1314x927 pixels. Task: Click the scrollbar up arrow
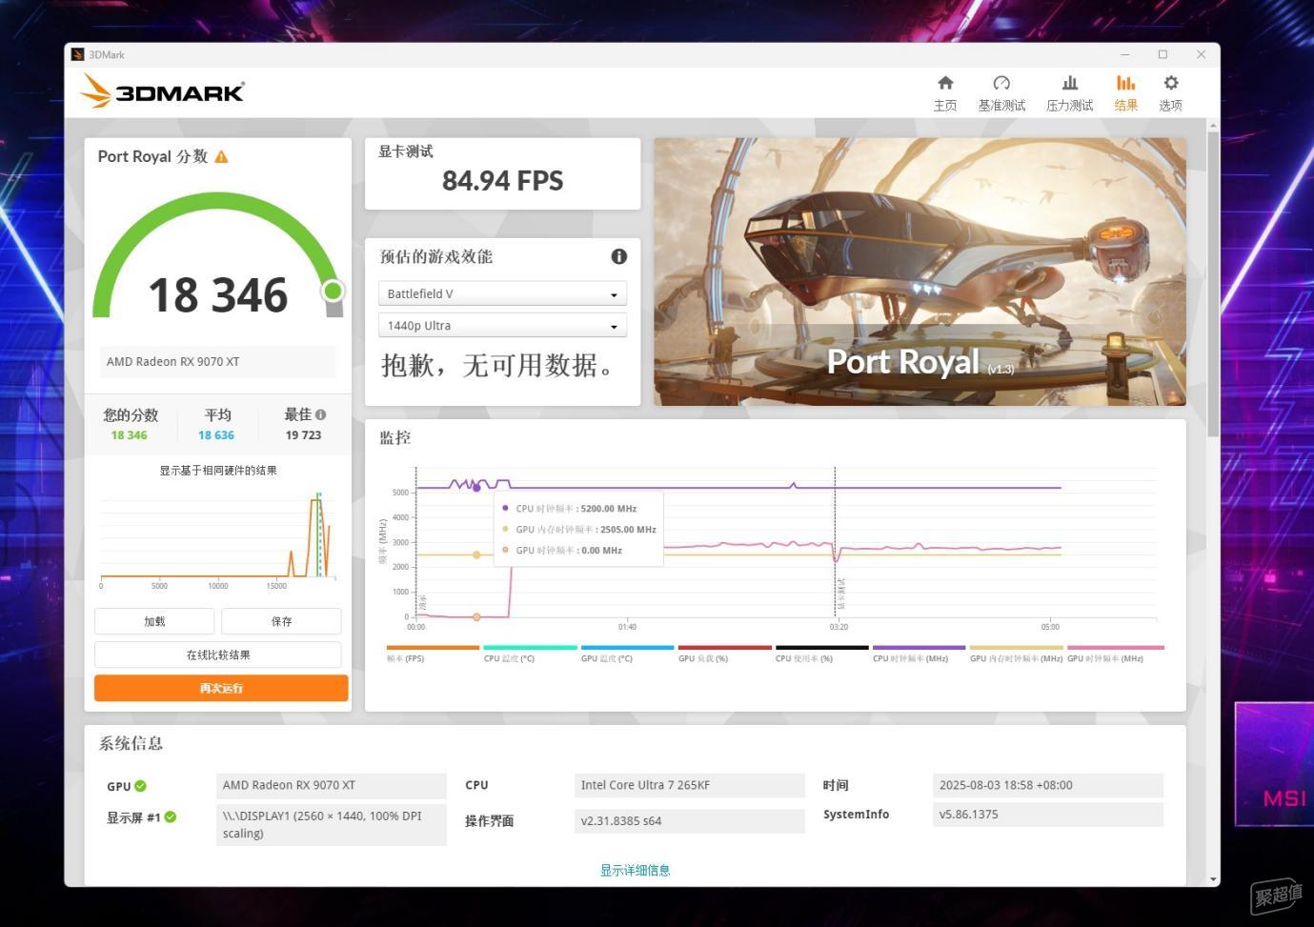[1213, 125]
